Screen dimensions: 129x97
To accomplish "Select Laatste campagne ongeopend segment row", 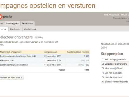I will 45,65.
